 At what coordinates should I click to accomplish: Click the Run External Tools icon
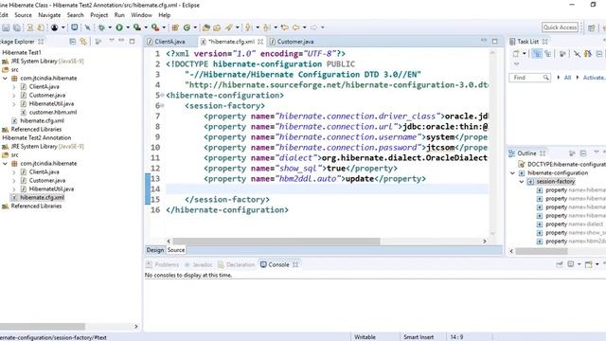tap(155, 27)
